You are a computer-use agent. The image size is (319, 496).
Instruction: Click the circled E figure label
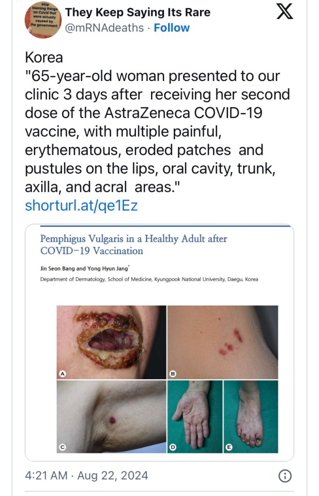(229, 447)
